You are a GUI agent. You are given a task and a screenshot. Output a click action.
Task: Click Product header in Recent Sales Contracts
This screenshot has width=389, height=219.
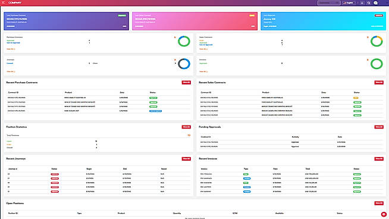pos(265,92)
